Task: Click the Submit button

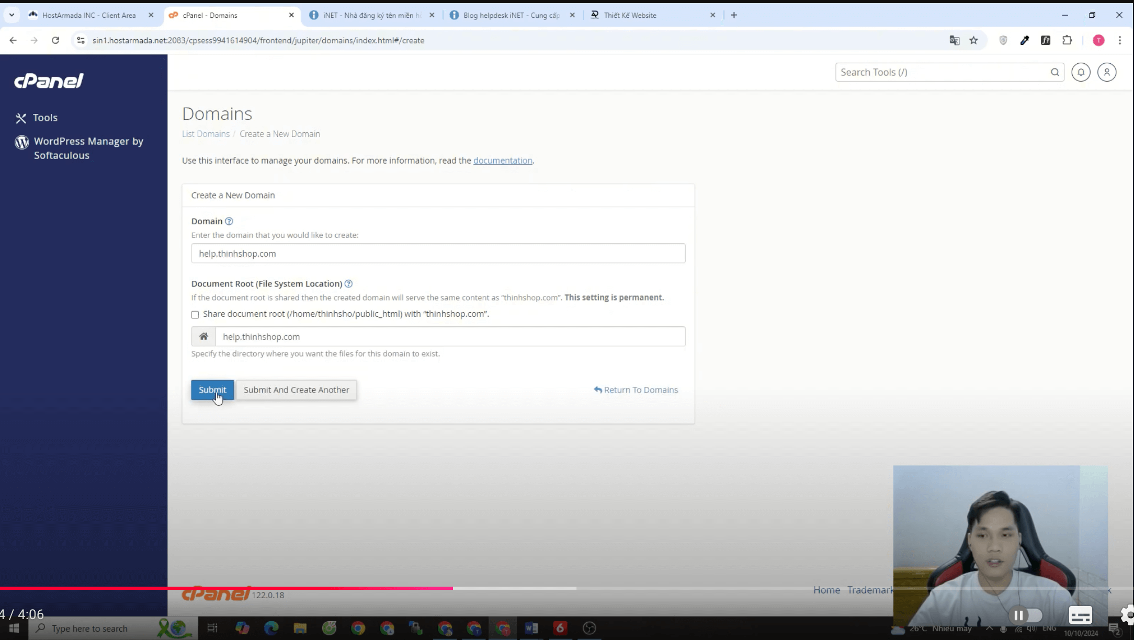Action: [212, 390]
